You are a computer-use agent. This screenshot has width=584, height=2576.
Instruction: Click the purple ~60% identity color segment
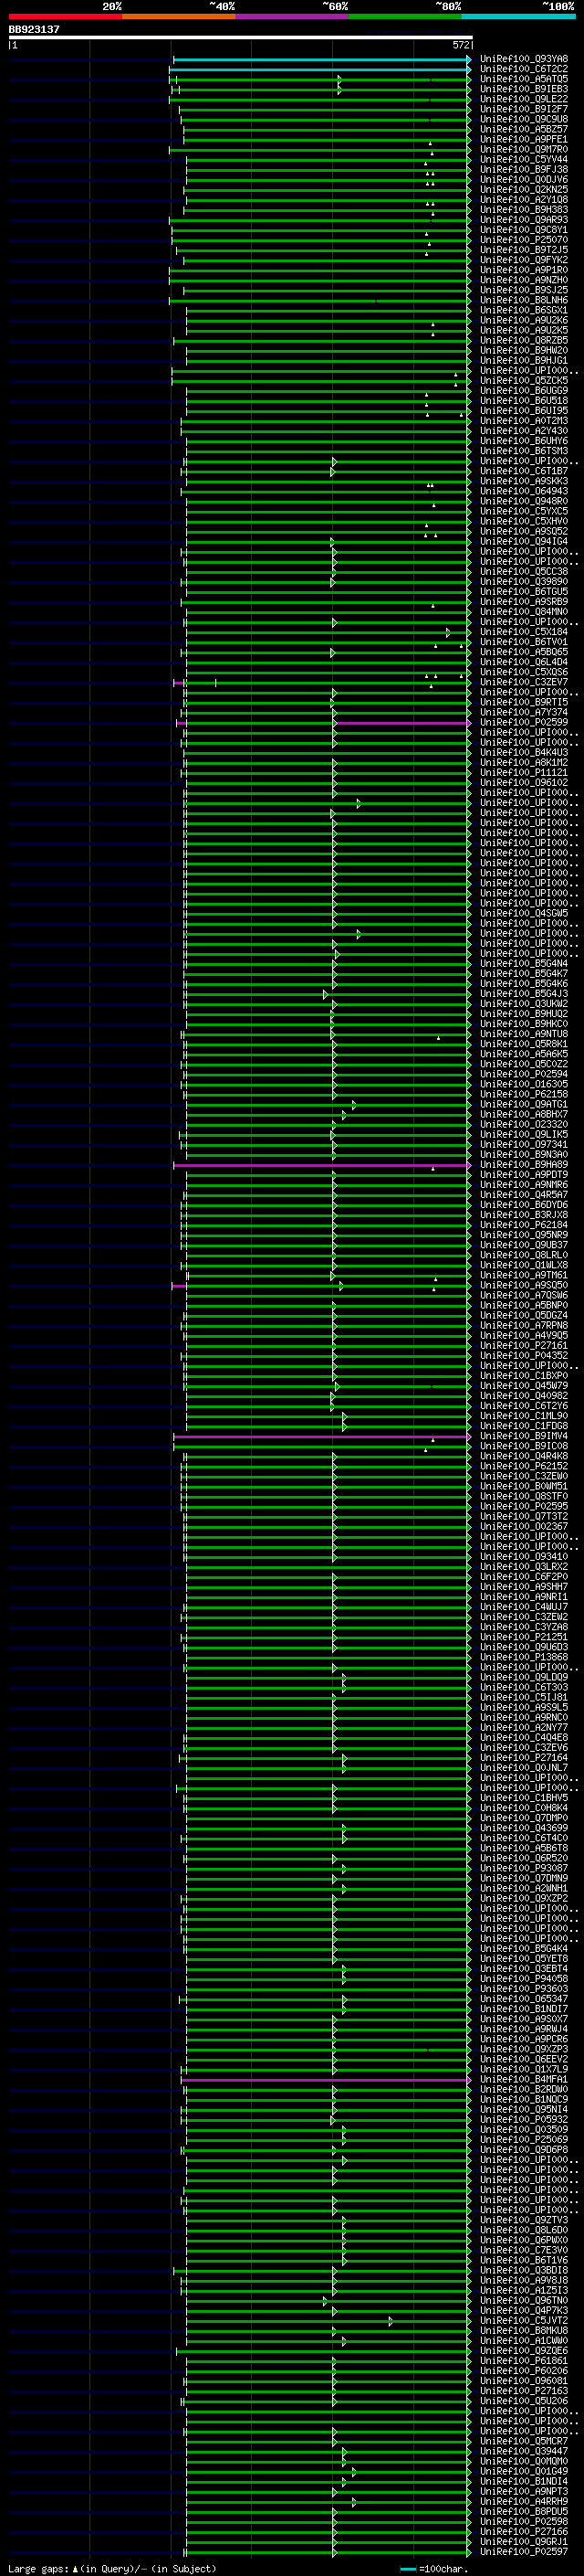[x=293, y=17]
